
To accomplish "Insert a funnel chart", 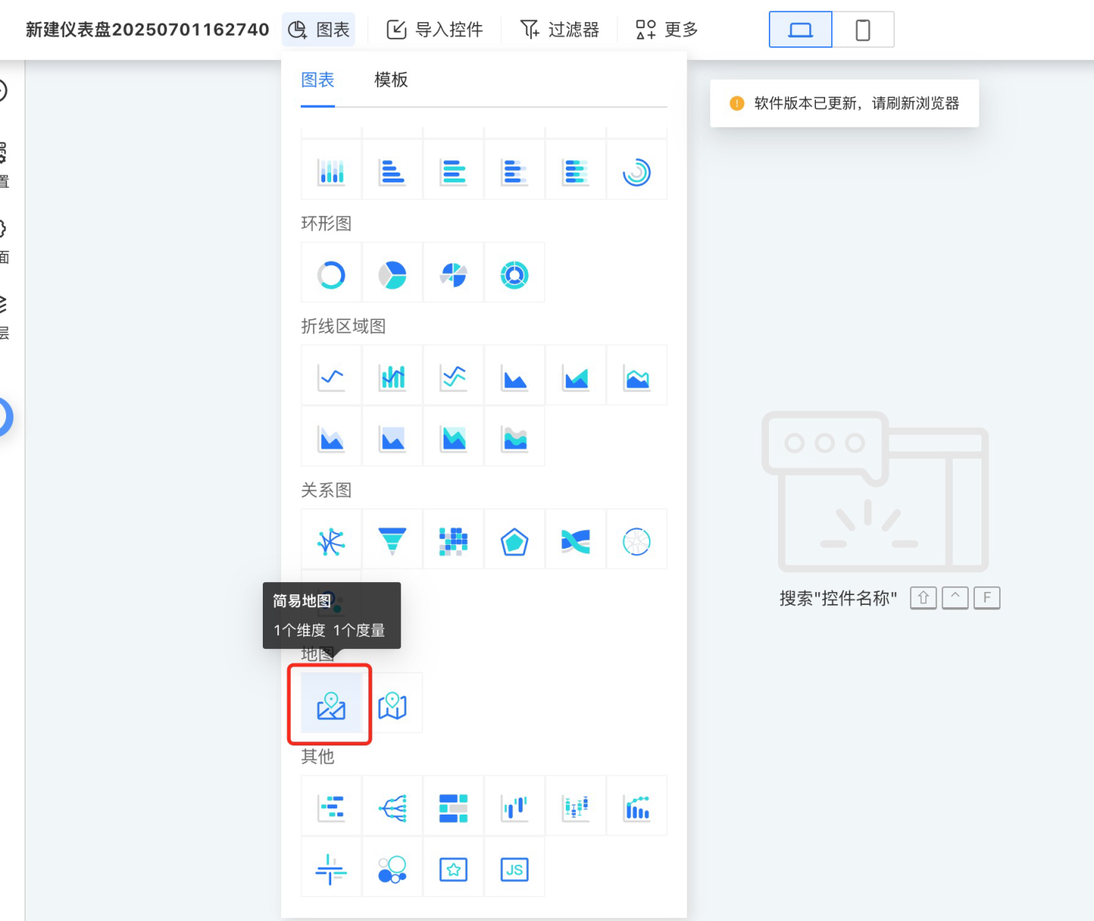I will pos(393,541).
